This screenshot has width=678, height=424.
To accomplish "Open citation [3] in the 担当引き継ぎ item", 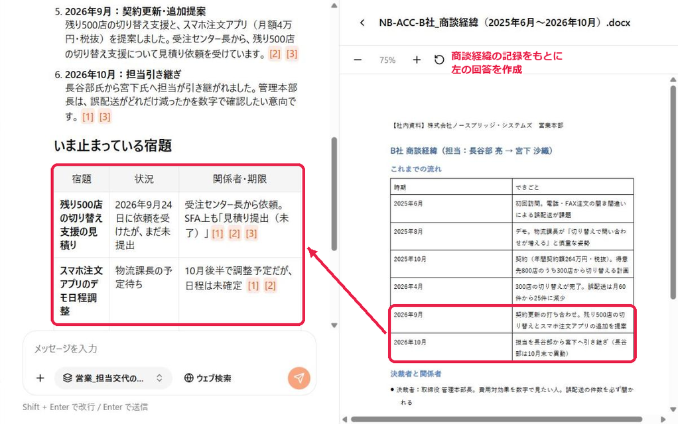I will 105,117.
